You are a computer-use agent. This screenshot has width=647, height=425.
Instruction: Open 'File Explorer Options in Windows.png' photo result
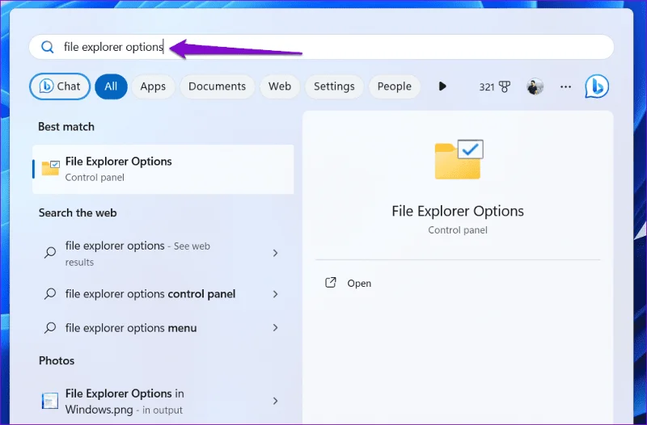click(x=163, y=401)
